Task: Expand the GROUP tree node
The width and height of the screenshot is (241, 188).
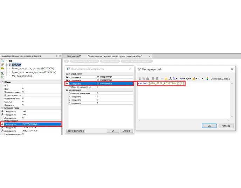Action: point(7,65)
